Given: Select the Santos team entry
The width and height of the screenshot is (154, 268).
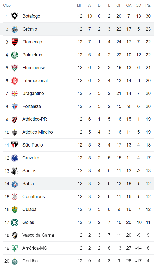Looking at the screenshot, I should coord(29,170).
